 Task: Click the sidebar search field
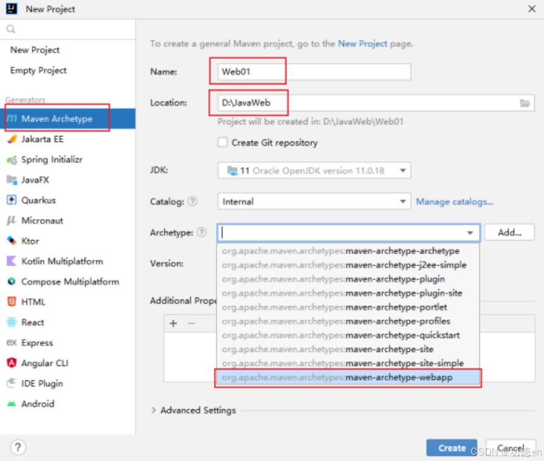pos(68,29)
